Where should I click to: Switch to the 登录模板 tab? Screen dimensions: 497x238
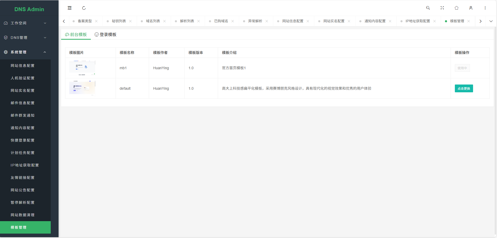[105, 34]
